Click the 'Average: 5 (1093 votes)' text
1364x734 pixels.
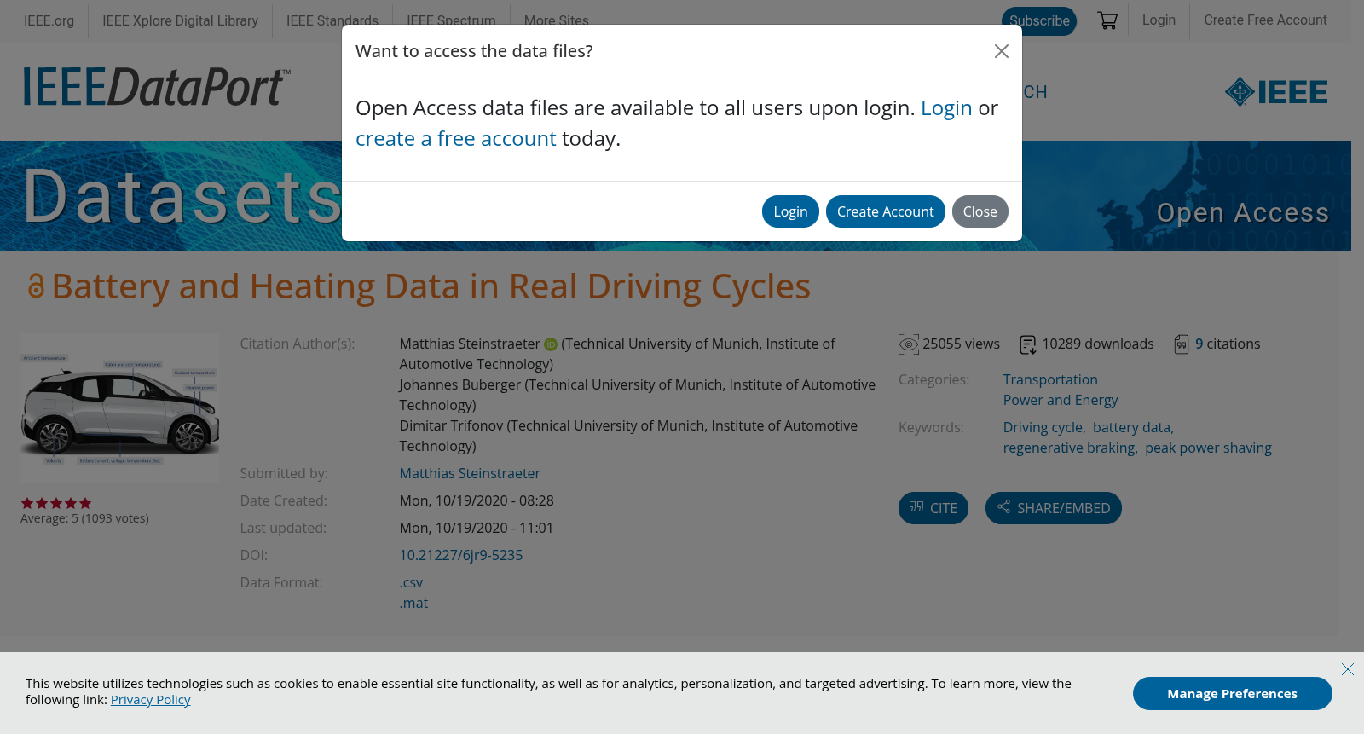[84, 518]
